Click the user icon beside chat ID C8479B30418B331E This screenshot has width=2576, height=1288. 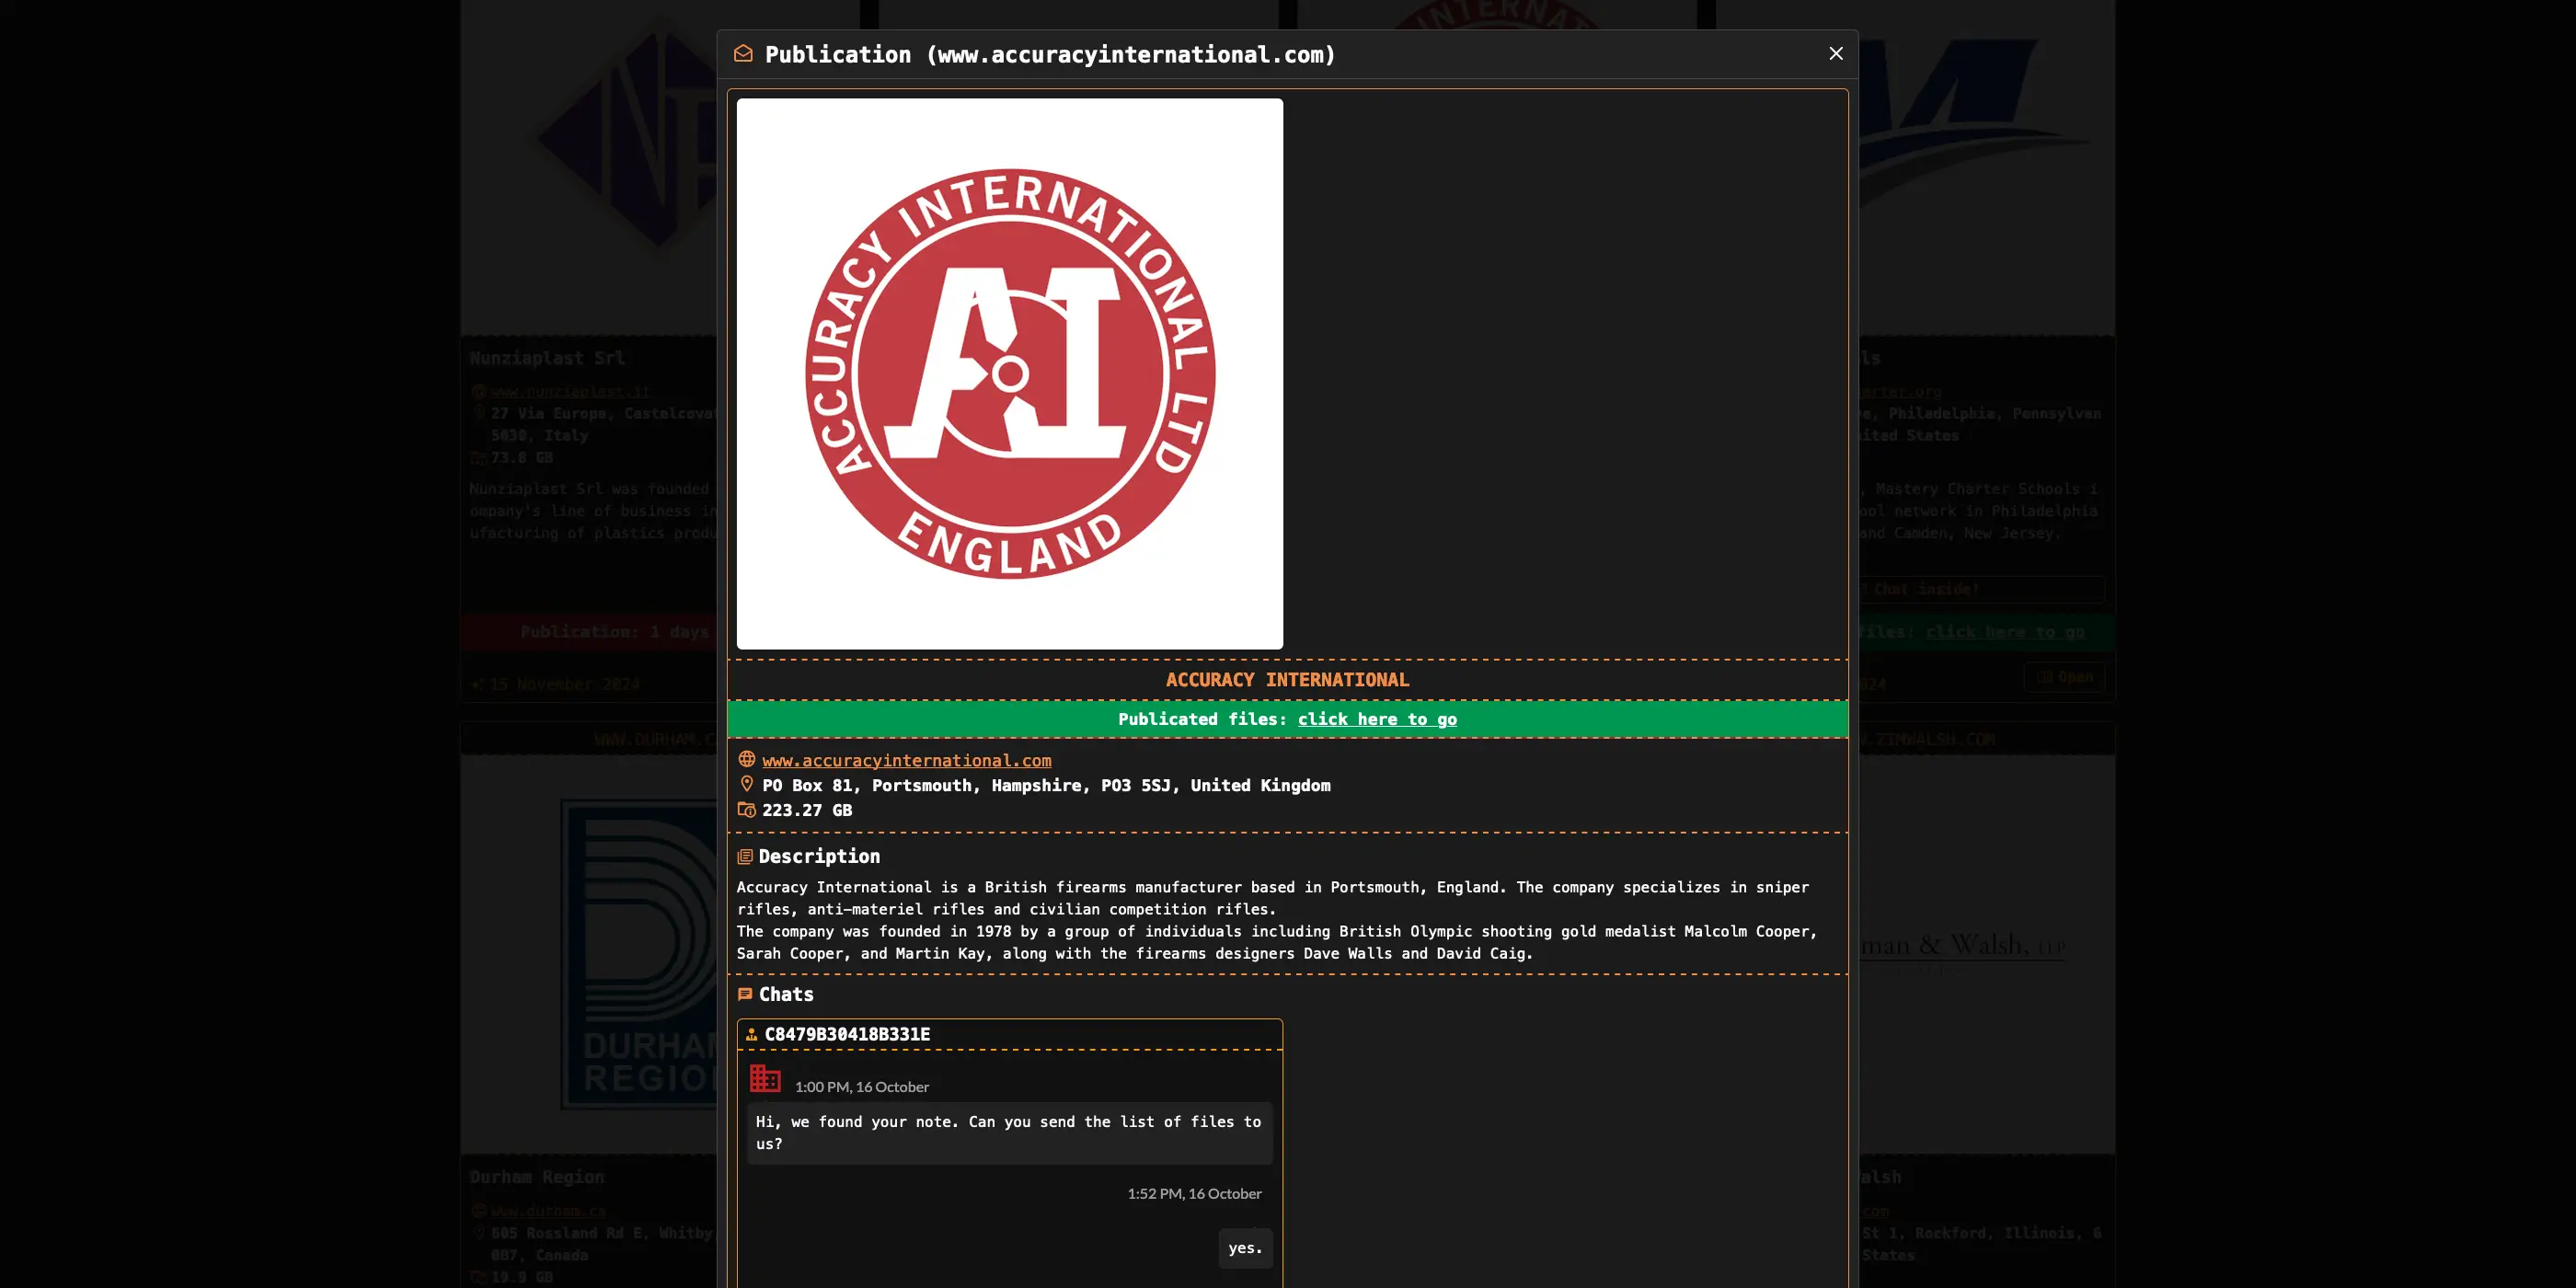[x=751, y=1035]
